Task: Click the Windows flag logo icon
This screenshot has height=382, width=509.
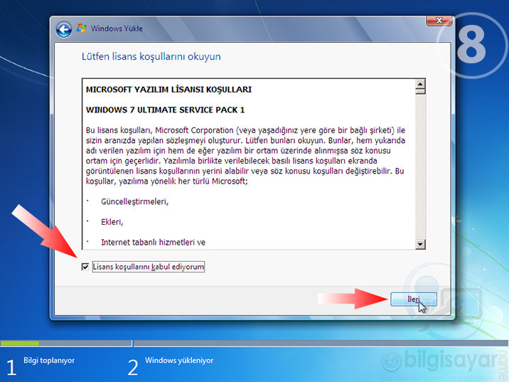Action: pos(82,28)
